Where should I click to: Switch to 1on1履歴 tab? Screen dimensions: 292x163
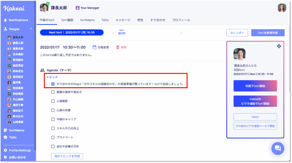coord(67,20)
